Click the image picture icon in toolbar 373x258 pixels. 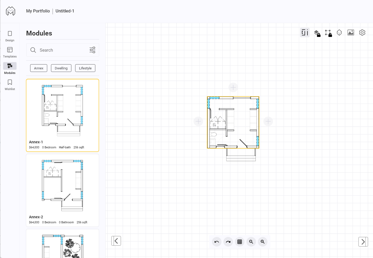point(351,33)
